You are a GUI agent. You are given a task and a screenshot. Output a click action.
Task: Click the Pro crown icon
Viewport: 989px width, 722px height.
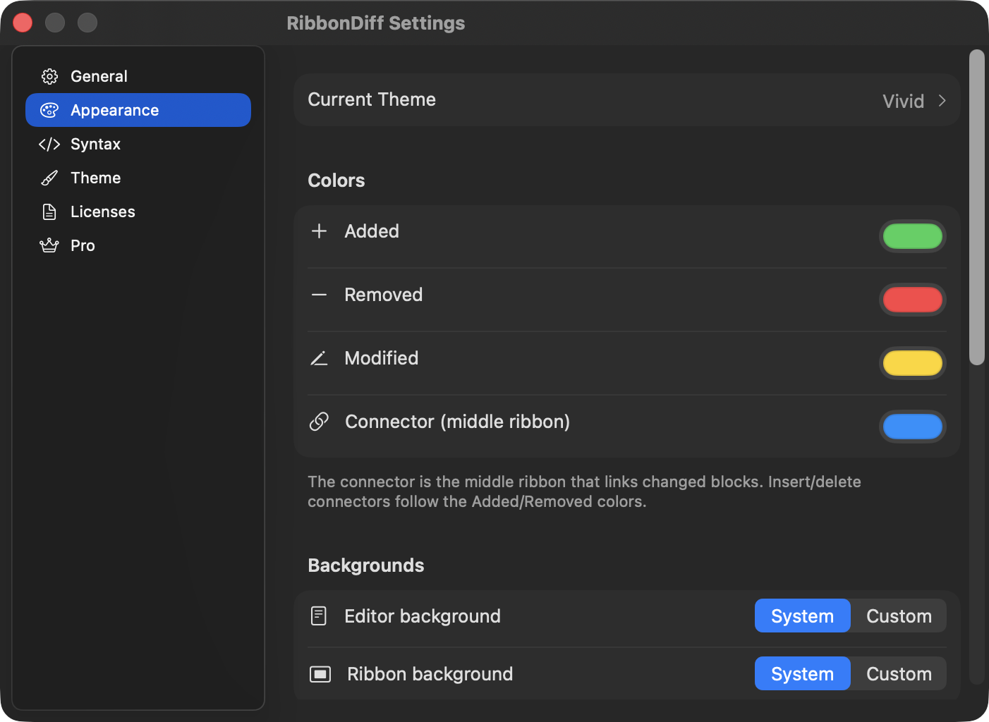point(49,245)
